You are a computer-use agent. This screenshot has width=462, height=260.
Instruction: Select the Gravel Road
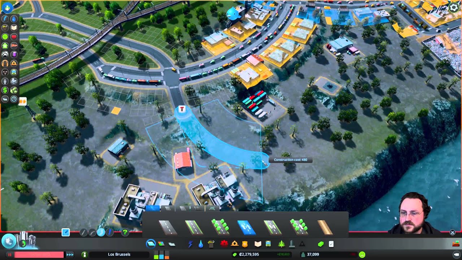click(325, 227)
